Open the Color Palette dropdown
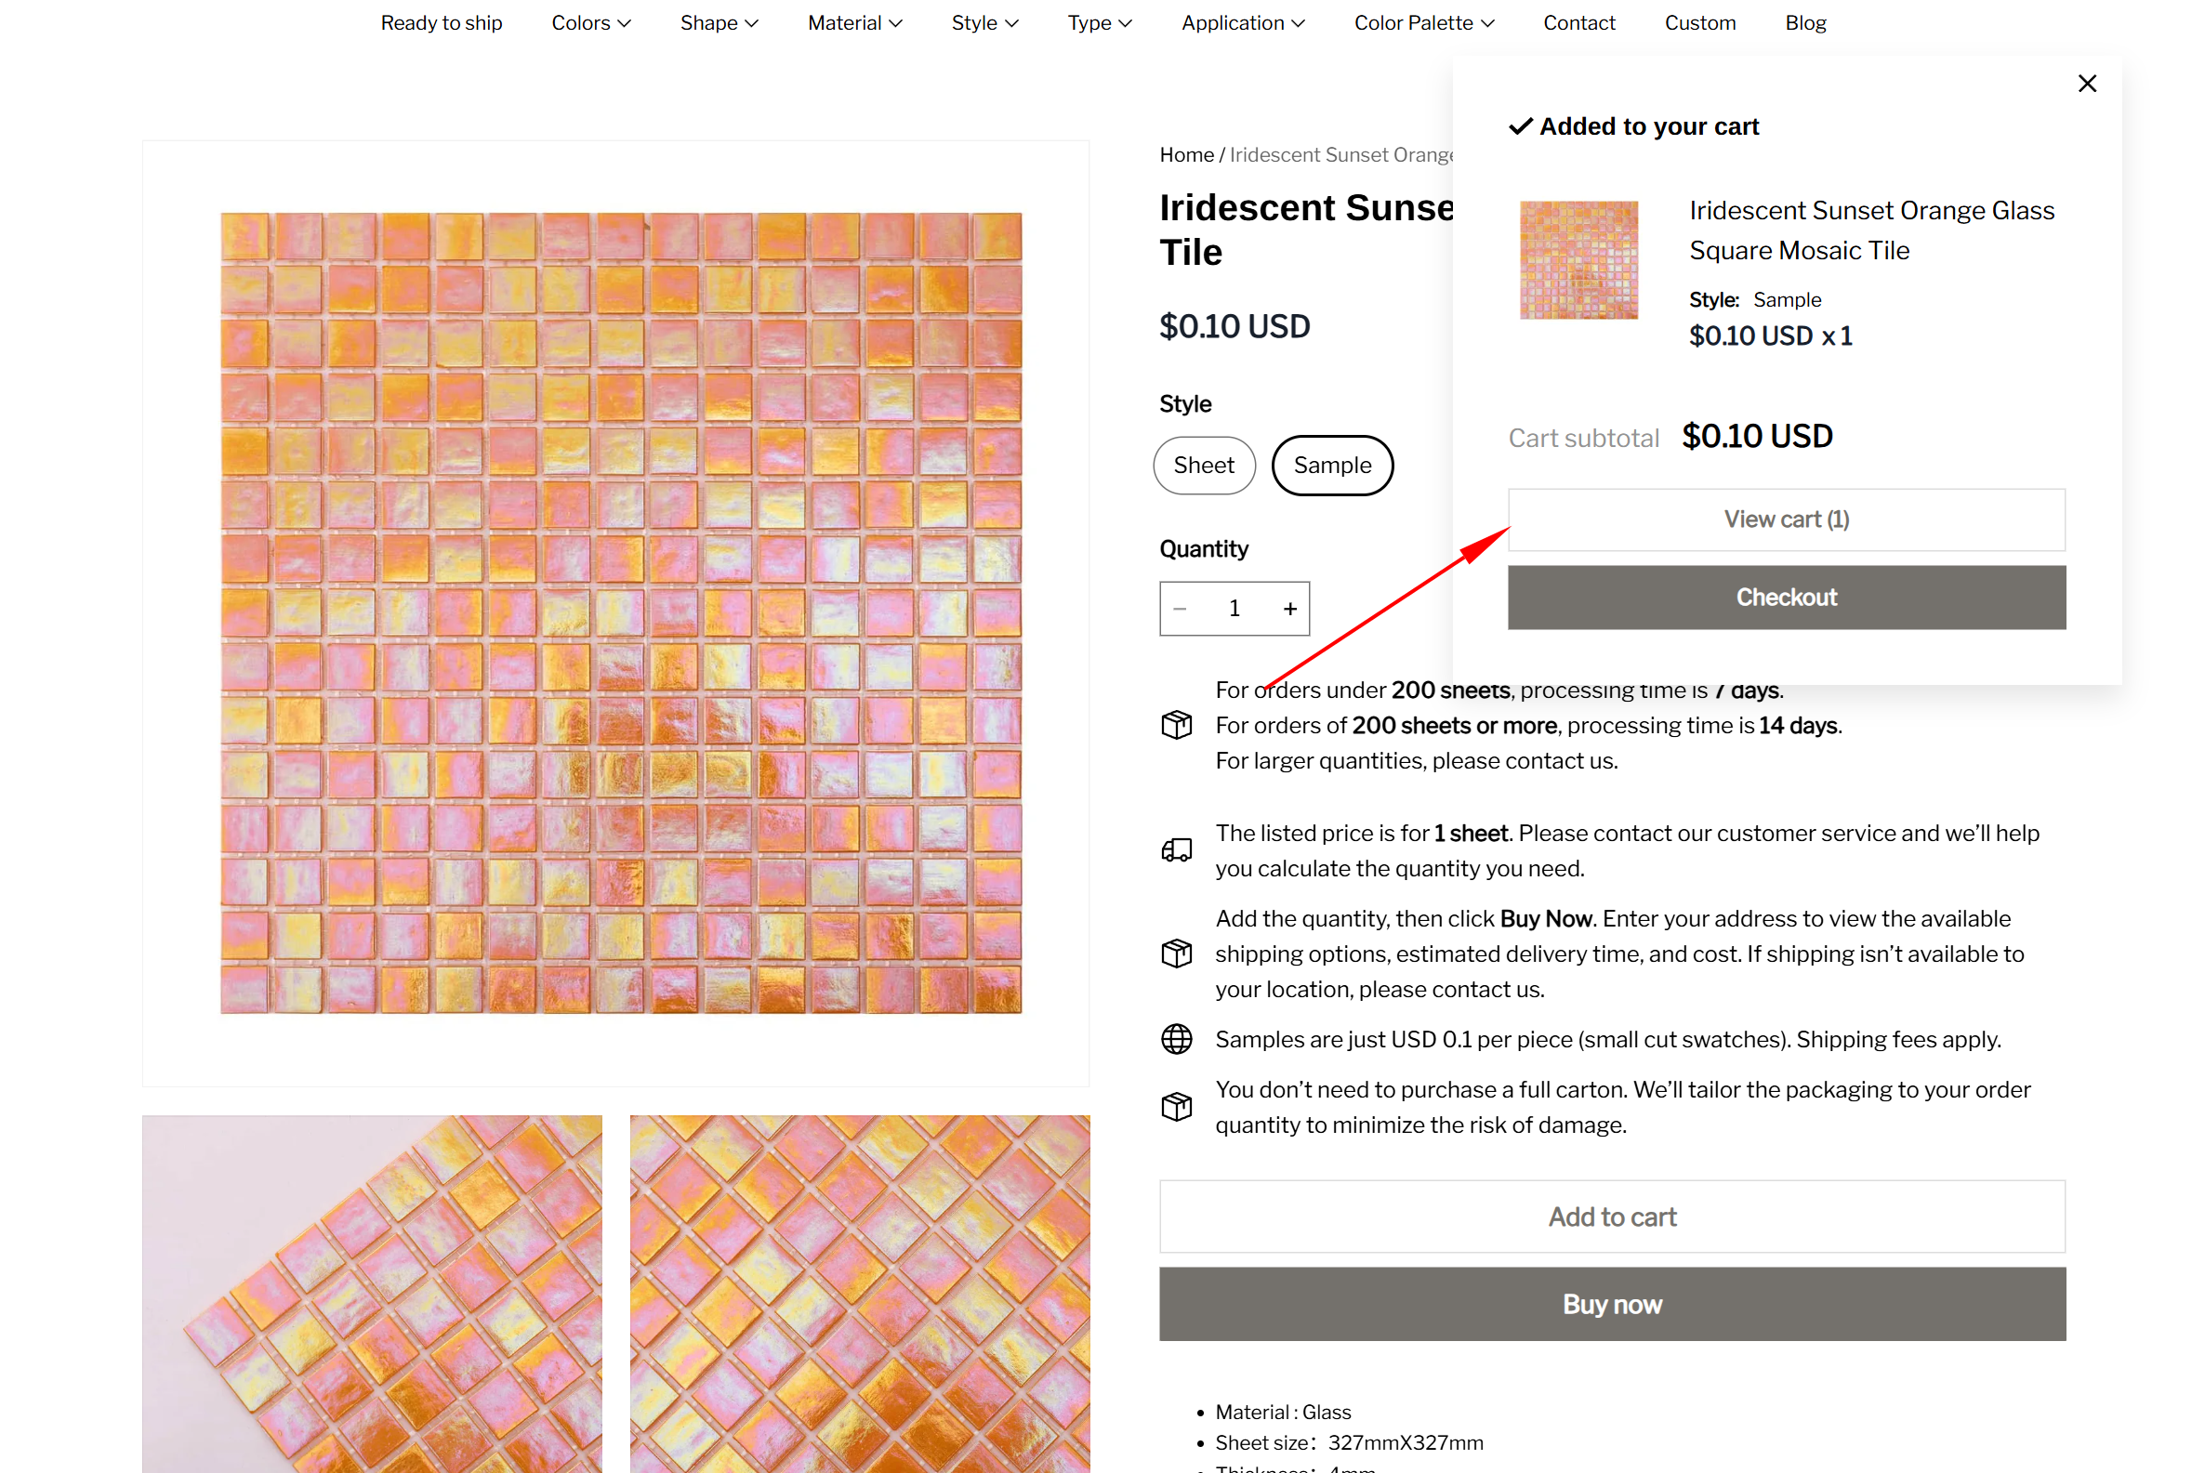 [1423, 22]
